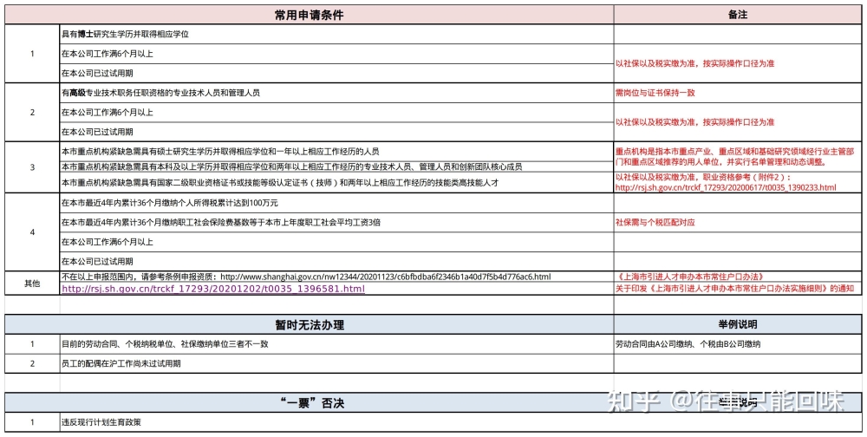867x437 pixels.
Task: Click '在本公司工作满6个月以上' under the 高级职称 condition
Action: click(336, 113)
